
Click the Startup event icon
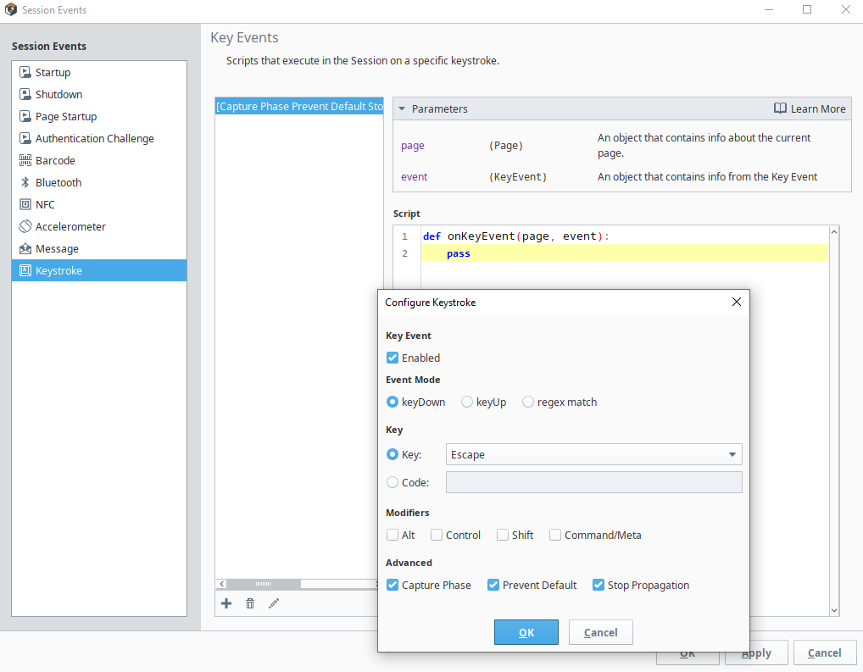click(25, 72)
